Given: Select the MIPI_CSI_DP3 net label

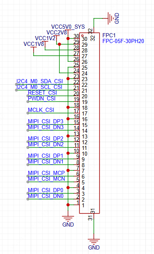Looking at the screenshot, I should (45, 121).
